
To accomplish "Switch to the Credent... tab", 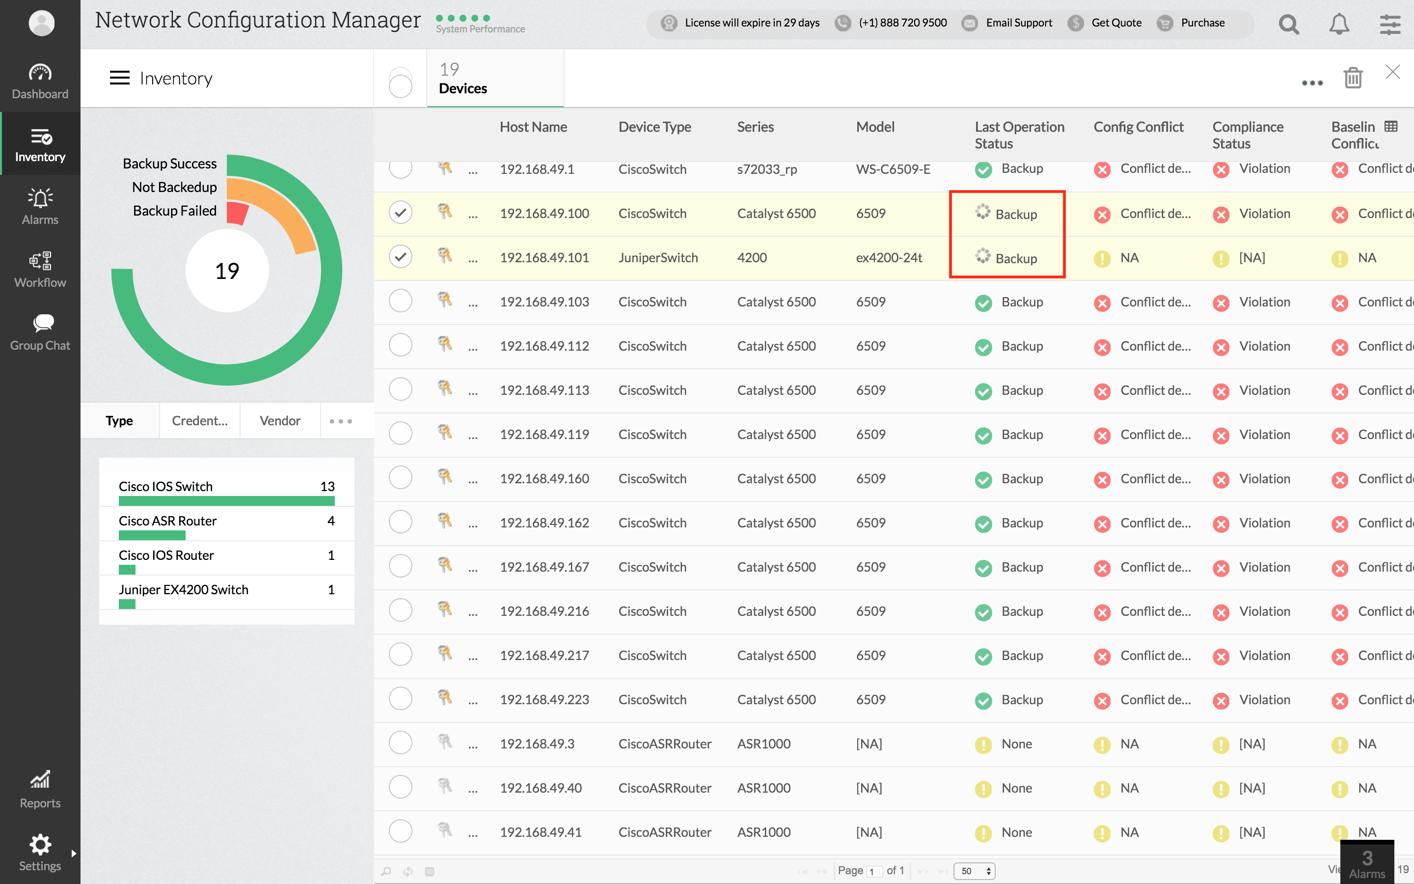I will coord(199,420).
